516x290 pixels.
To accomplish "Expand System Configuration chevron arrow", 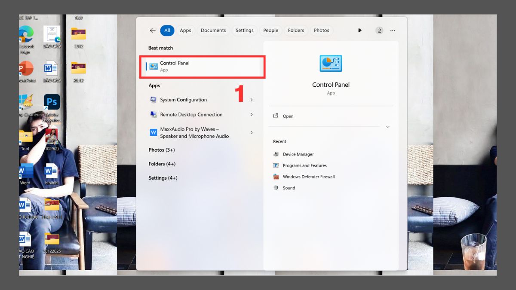I will point(252,100).
